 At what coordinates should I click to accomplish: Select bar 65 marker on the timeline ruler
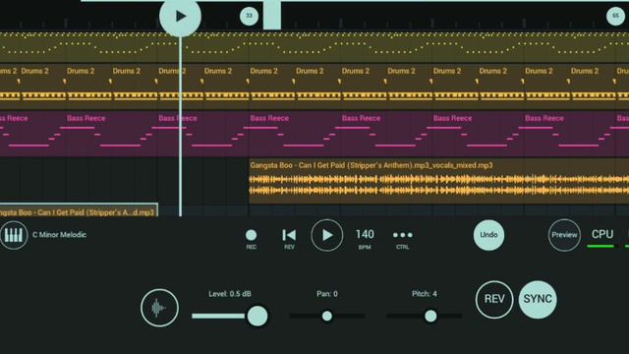[x=615, y=16]
